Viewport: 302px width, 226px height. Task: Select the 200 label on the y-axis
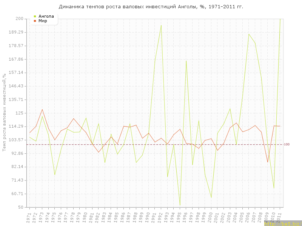[x=19, y=19]
